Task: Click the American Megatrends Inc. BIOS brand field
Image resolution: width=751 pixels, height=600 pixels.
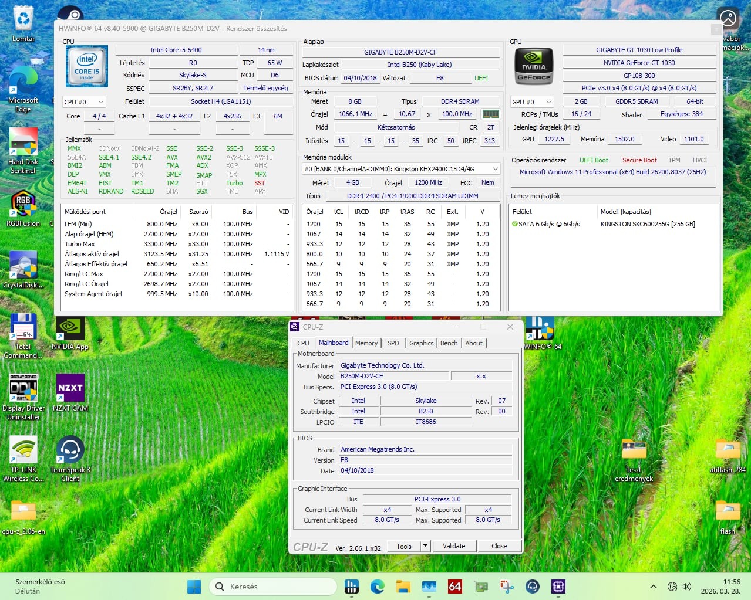Action: pyautogui.click(x=426, y=449)
